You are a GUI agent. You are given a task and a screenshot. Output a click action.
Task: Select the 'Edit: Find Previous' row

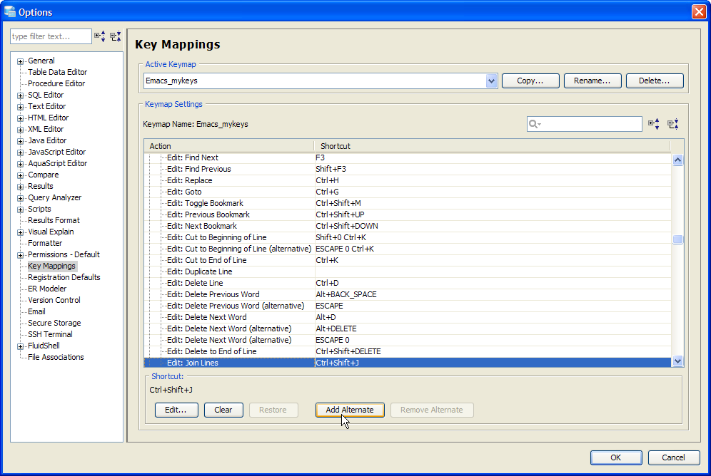click(408, 169)
